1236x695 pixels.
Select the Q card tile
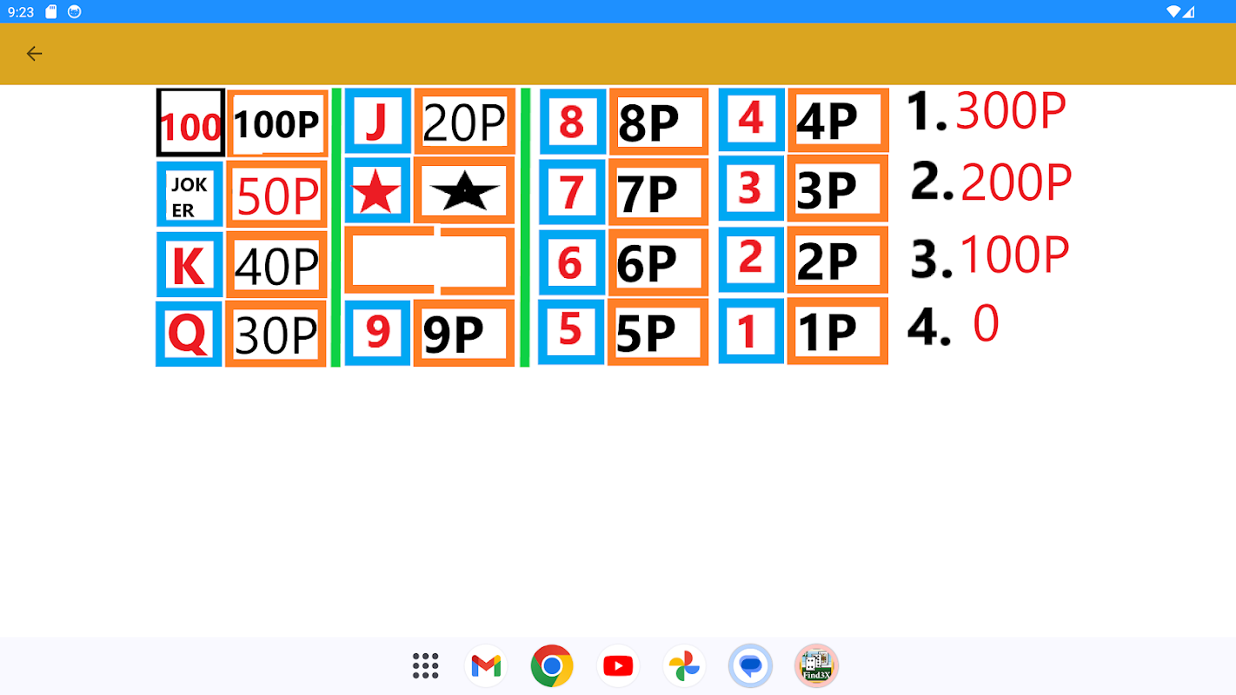189,334
